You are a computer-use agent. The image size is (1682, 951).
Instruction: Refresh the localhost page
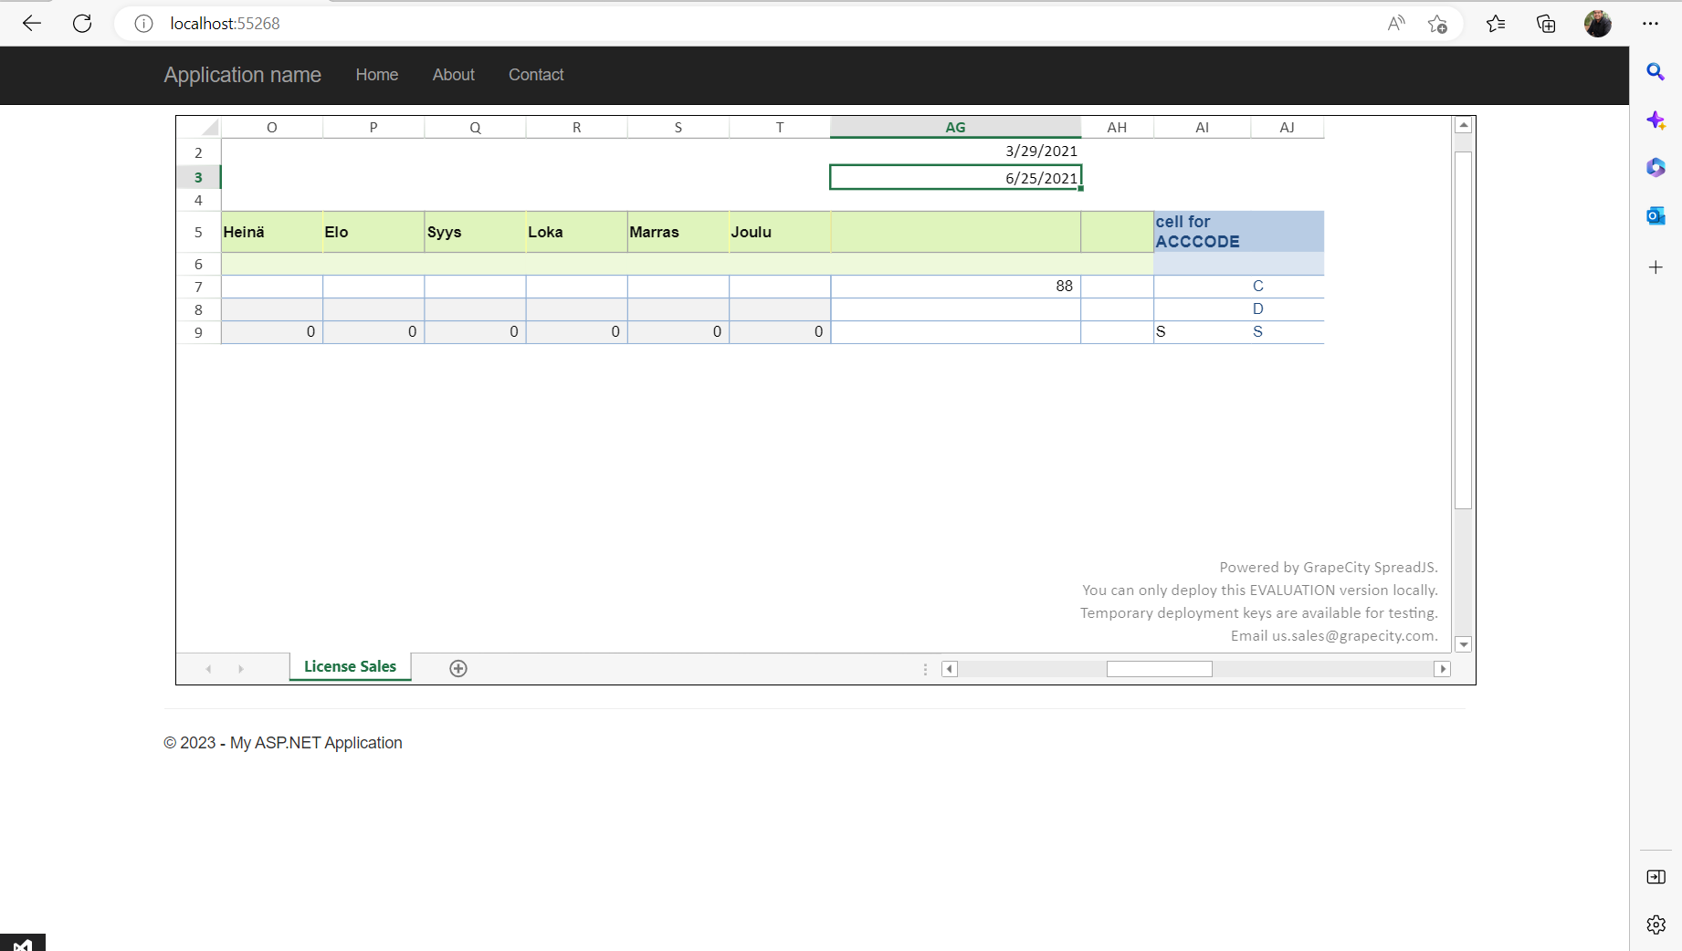81,23
